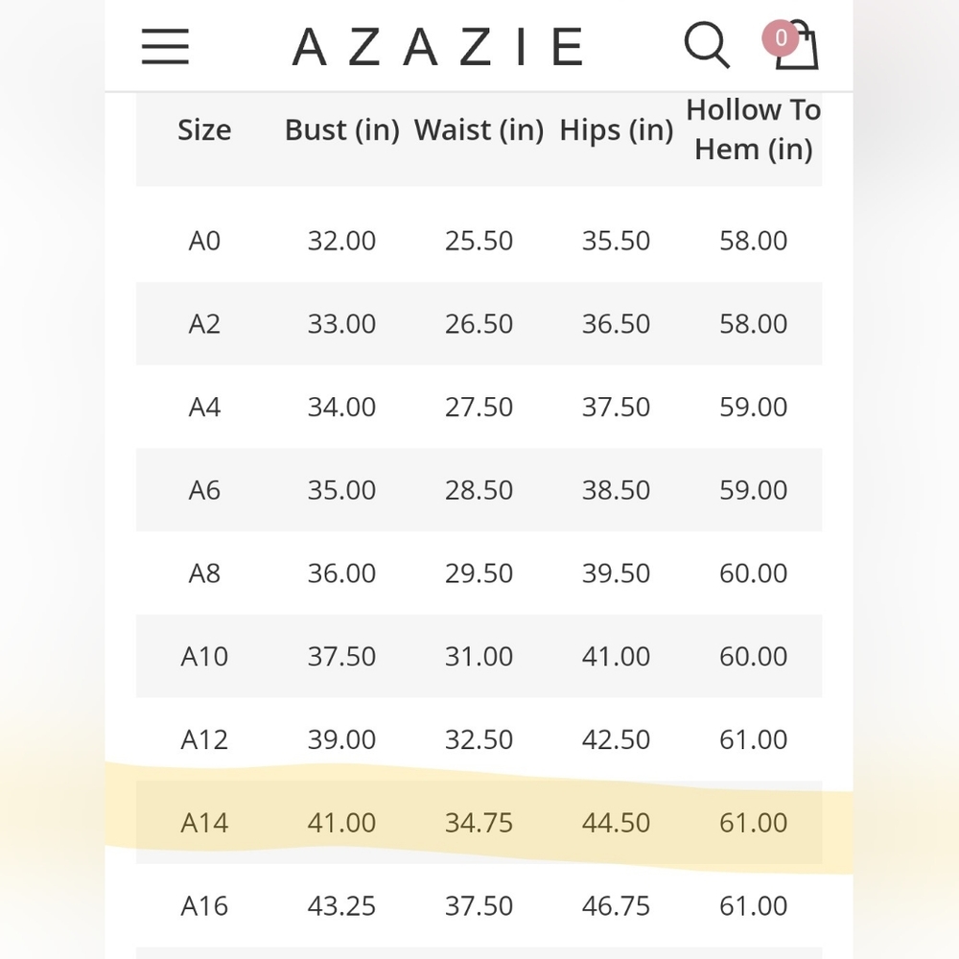
Task: Open the search magnifier icon
Action: (x=707, y=45)
